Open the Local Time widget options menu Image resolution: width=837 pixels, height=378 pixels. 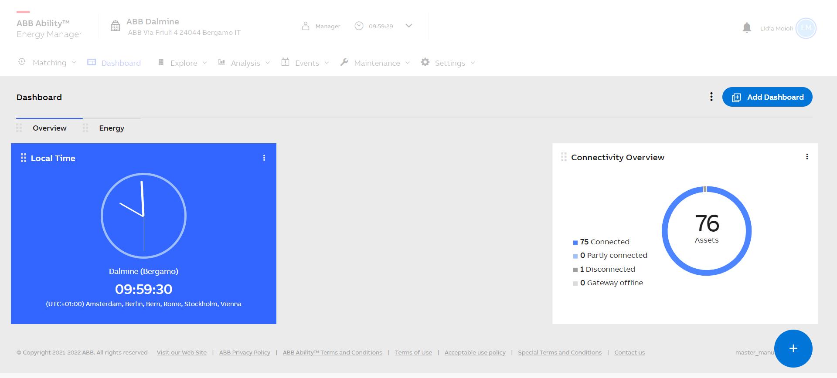(264, 158)
